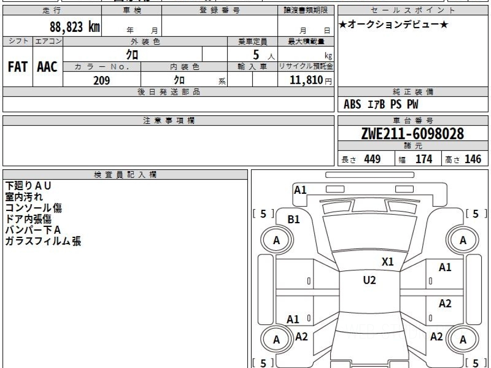Select the A tire circle beside the B1 mark

[x=277, y=240]
